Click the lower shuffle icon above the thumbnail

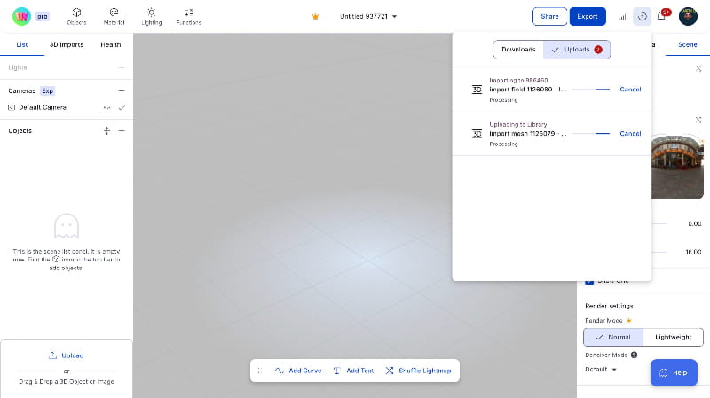pyautogui.click(x=698, y=120)
